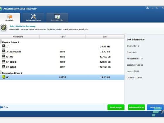This screenshot has height=123, width=164.
Task: Sort by Type column header
Action: point(62,37)
